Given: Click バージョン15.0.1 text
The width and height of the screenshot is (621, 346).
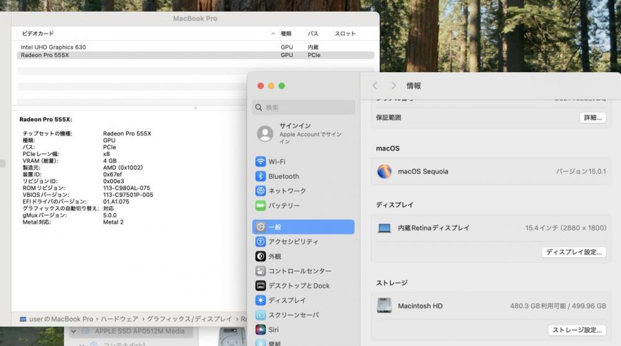Looking at the screenshot, I should tap(581, 171).
